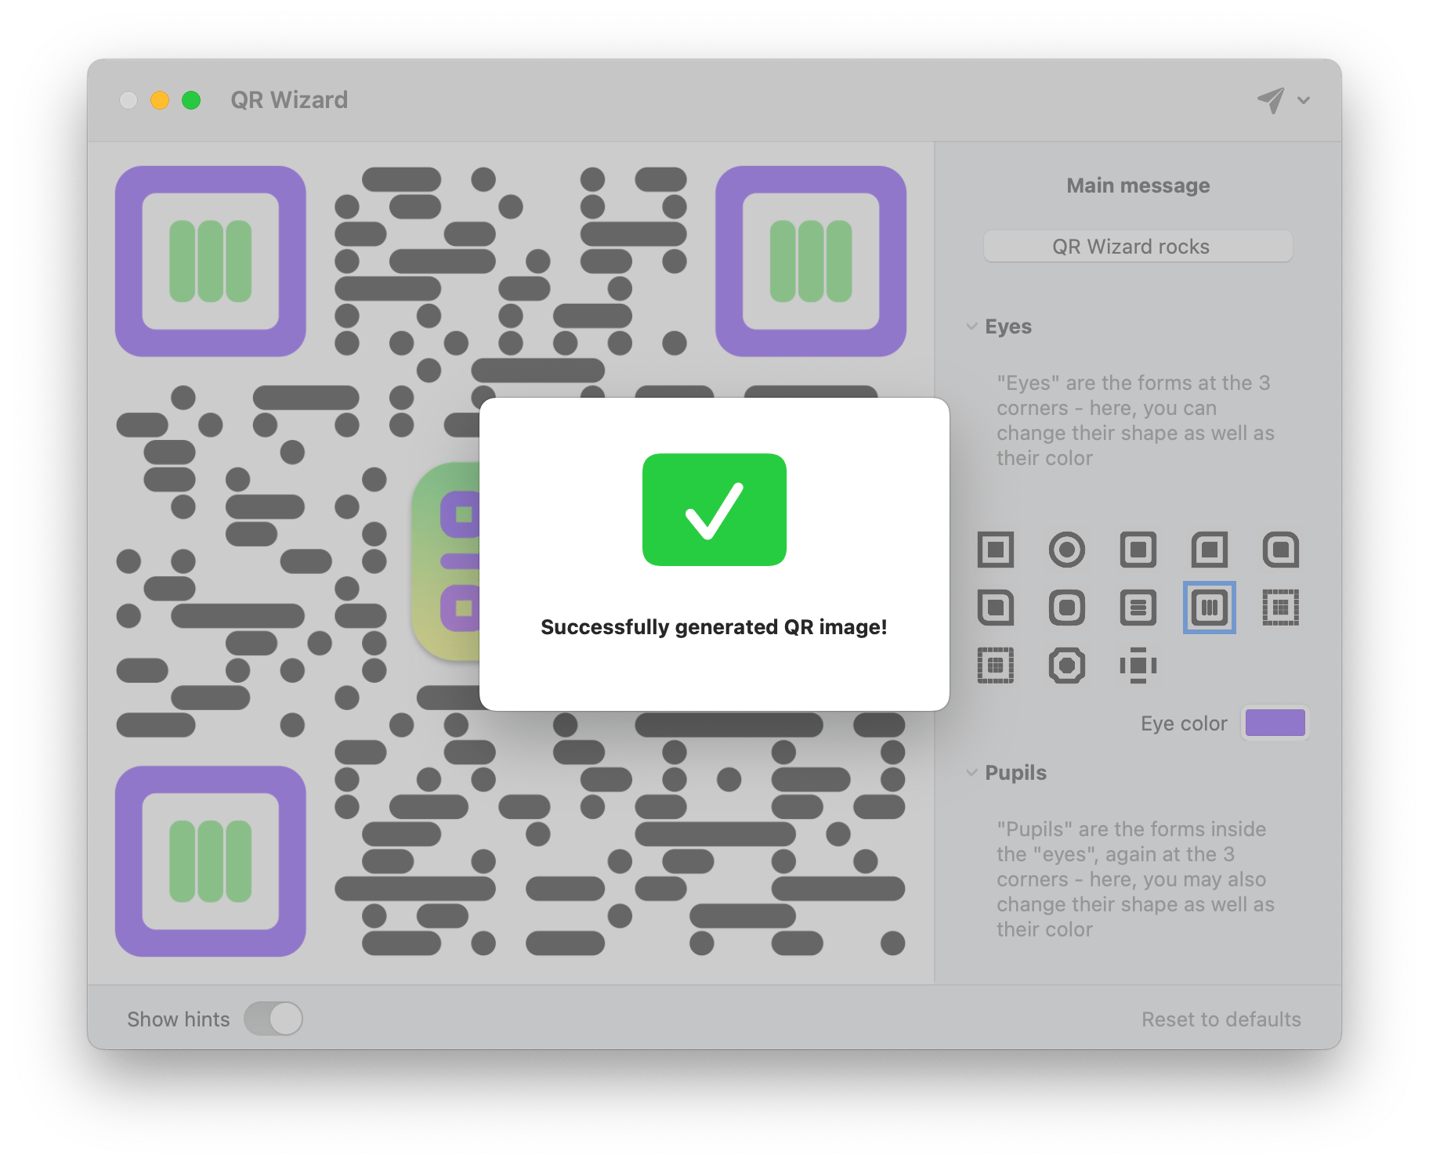1429x1165 pixels.
Task: Disable the Show hints switch
Action: coord(271,1019)
